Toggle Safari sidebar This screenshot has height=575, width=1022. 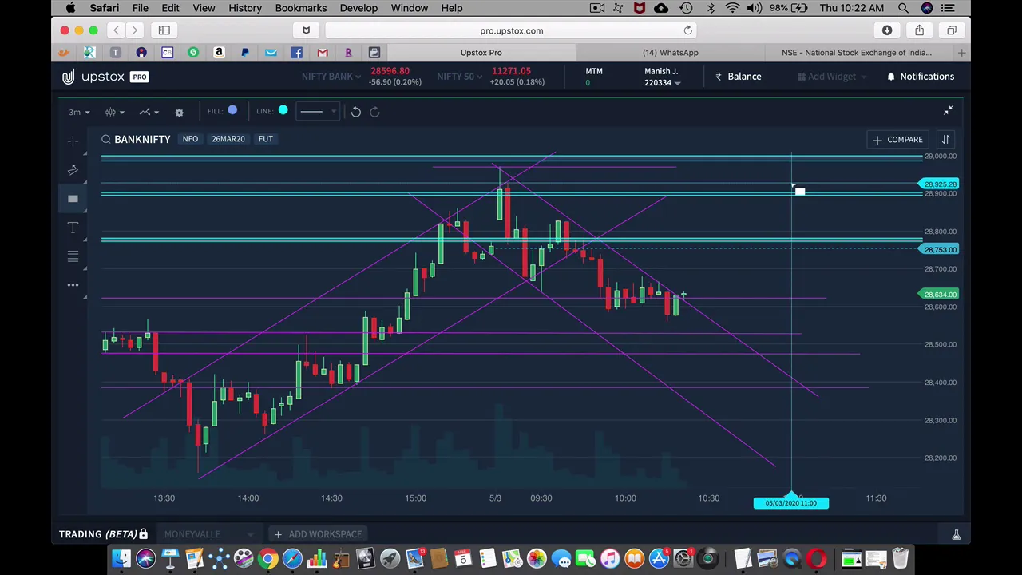164,30
